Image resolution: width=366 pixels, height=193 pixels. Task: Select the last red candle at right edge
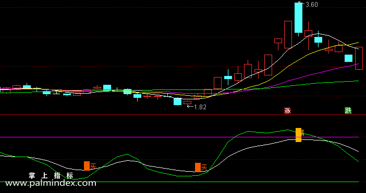359,58
